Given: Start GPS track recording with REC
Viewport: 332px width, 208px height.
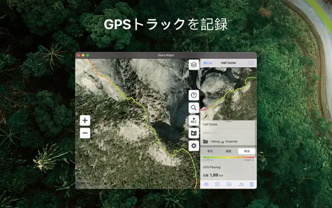Looking at the screenshot, I should tap(194, 121).
